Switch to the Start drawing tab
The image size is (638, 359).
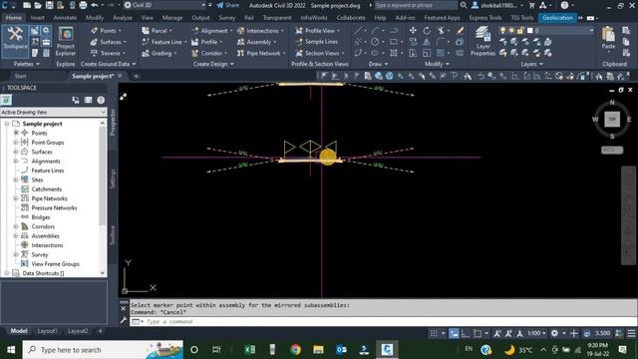pos(20,76)
